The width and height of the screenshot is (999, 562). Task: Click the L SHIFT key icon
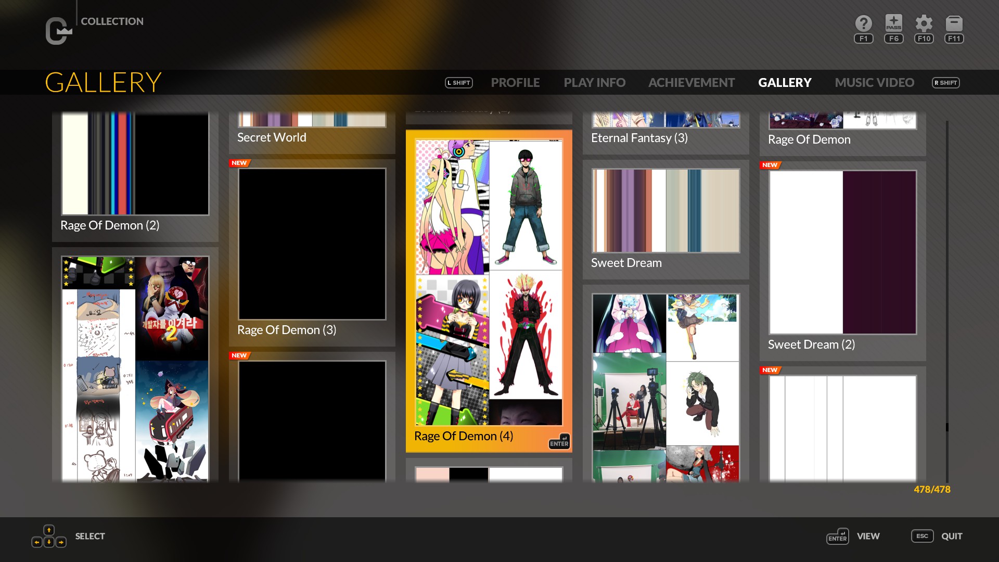[459, 83]
